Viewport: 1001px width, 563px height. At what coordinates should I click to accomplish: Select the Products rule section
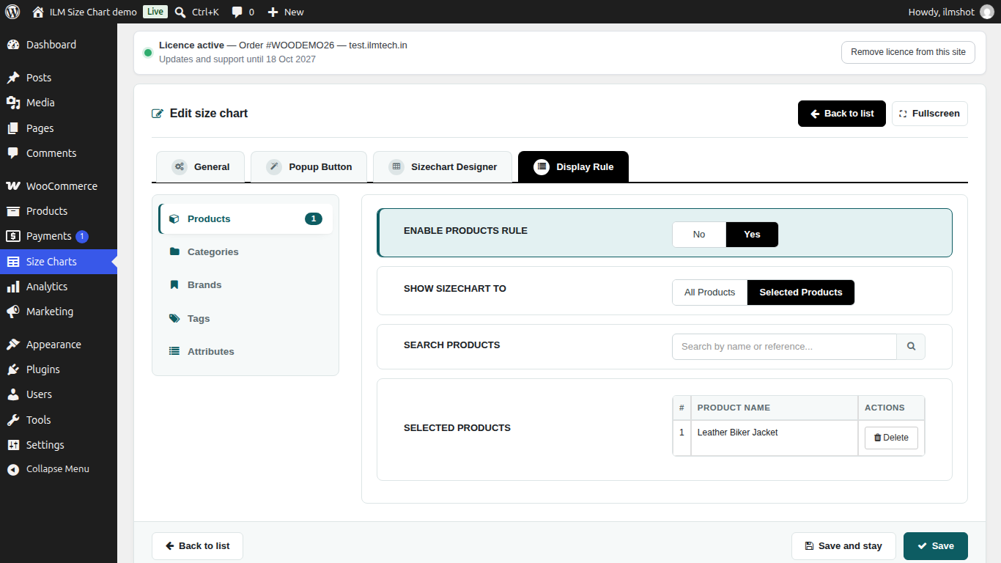coord(245,219)
